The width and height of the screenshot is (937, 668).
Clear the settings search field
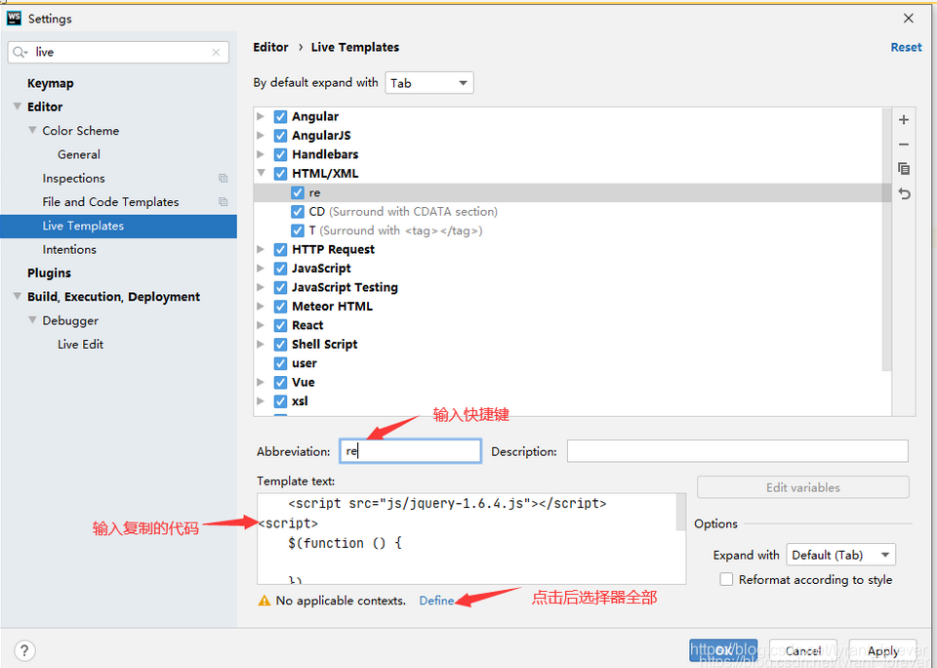[x=216, y=53]
